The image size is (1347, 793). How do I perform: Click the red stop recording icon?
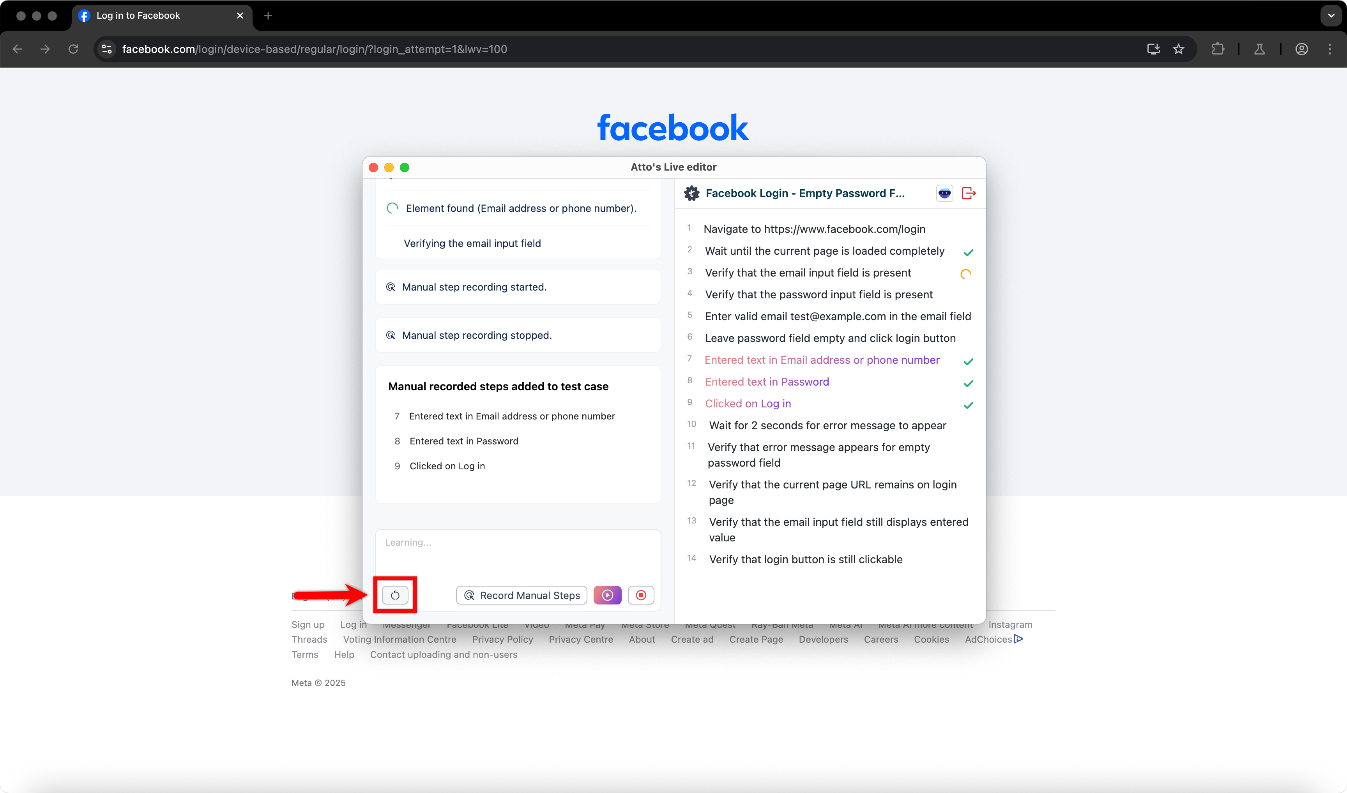pyautogui.click(x=641, y=595)
